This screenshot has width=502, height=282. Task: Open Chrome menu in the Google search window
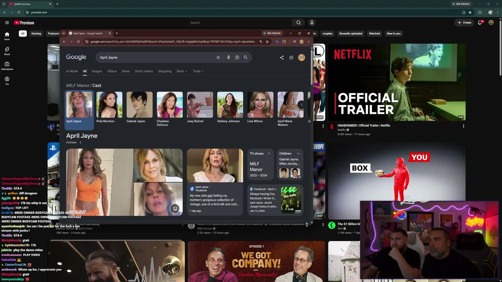308,42
